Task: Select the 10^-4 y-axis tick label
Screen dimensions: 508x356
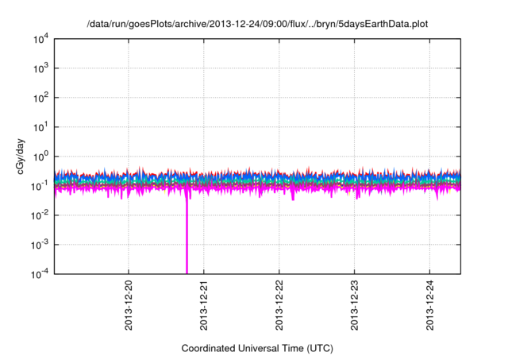Action: [x=40, y=274]
